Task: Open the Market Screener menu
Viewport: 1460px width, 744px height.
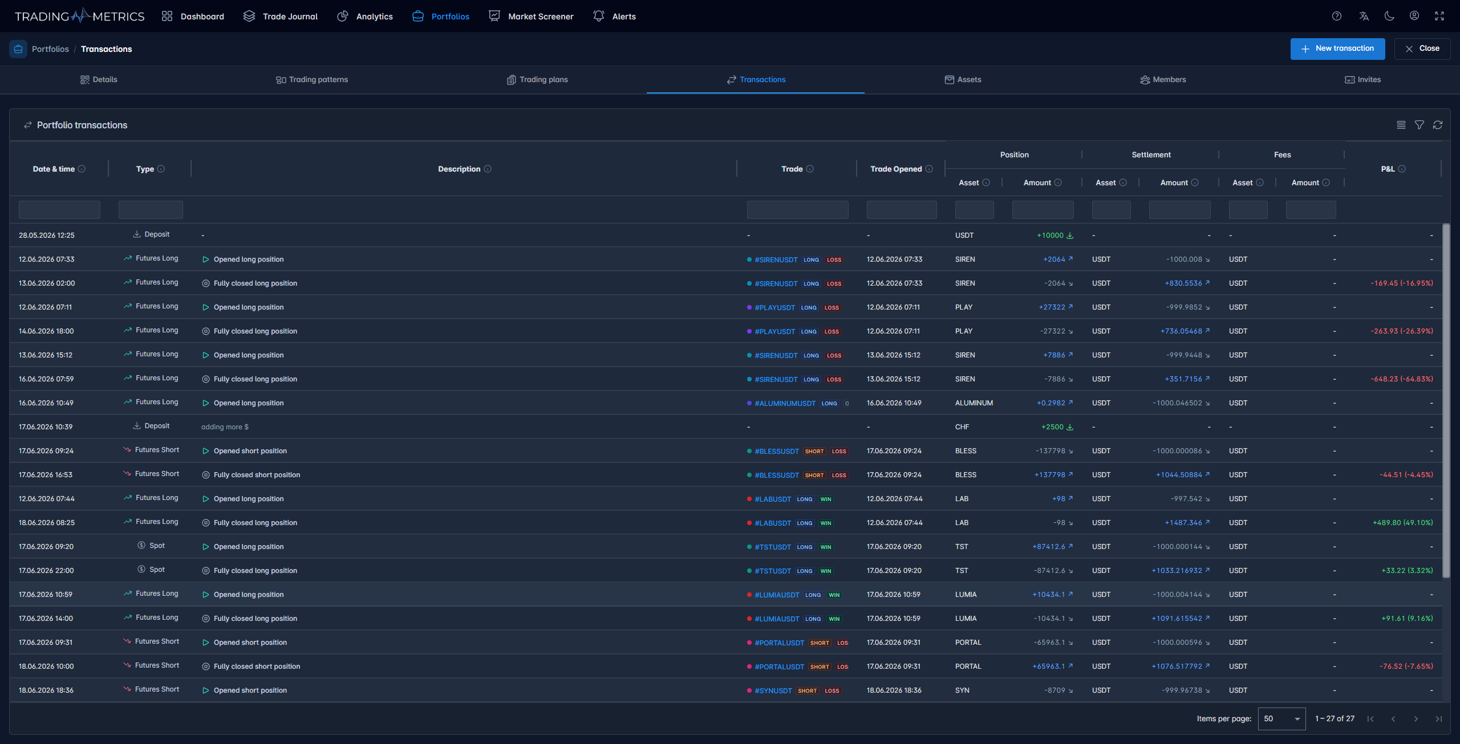Action: (531, 17)
